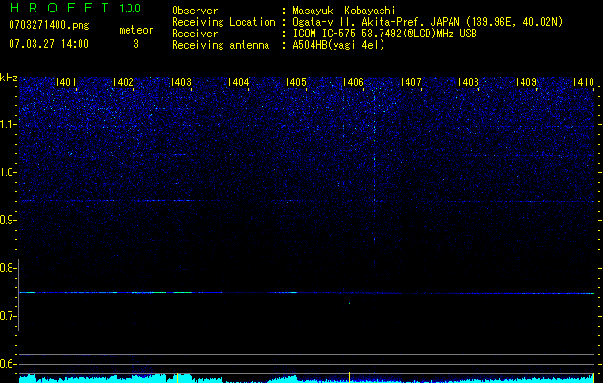
Task: Click the gray frequency range bar beside 0.7
Action: click(x=19, y=295)
